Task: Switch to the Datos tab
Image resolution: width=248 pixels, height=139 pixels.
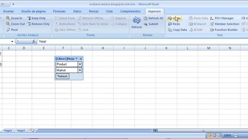Action: click(77, 11)
